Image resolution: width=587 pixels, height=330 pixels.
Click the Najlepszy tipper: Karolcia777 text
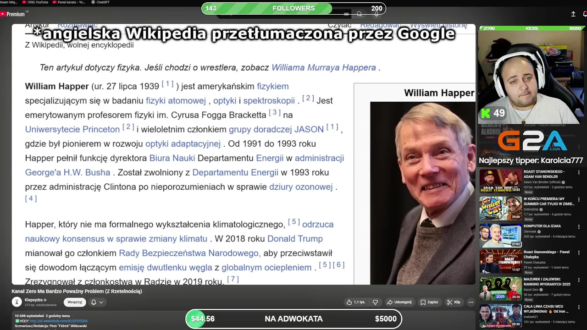[531, 160]
